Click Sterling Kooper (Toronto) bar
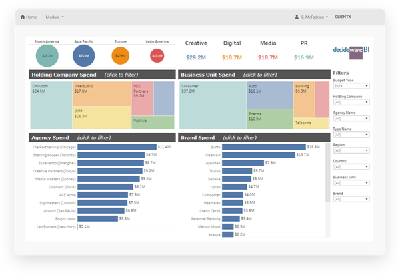Screen dimensions: 400x275 pos(111,155)
